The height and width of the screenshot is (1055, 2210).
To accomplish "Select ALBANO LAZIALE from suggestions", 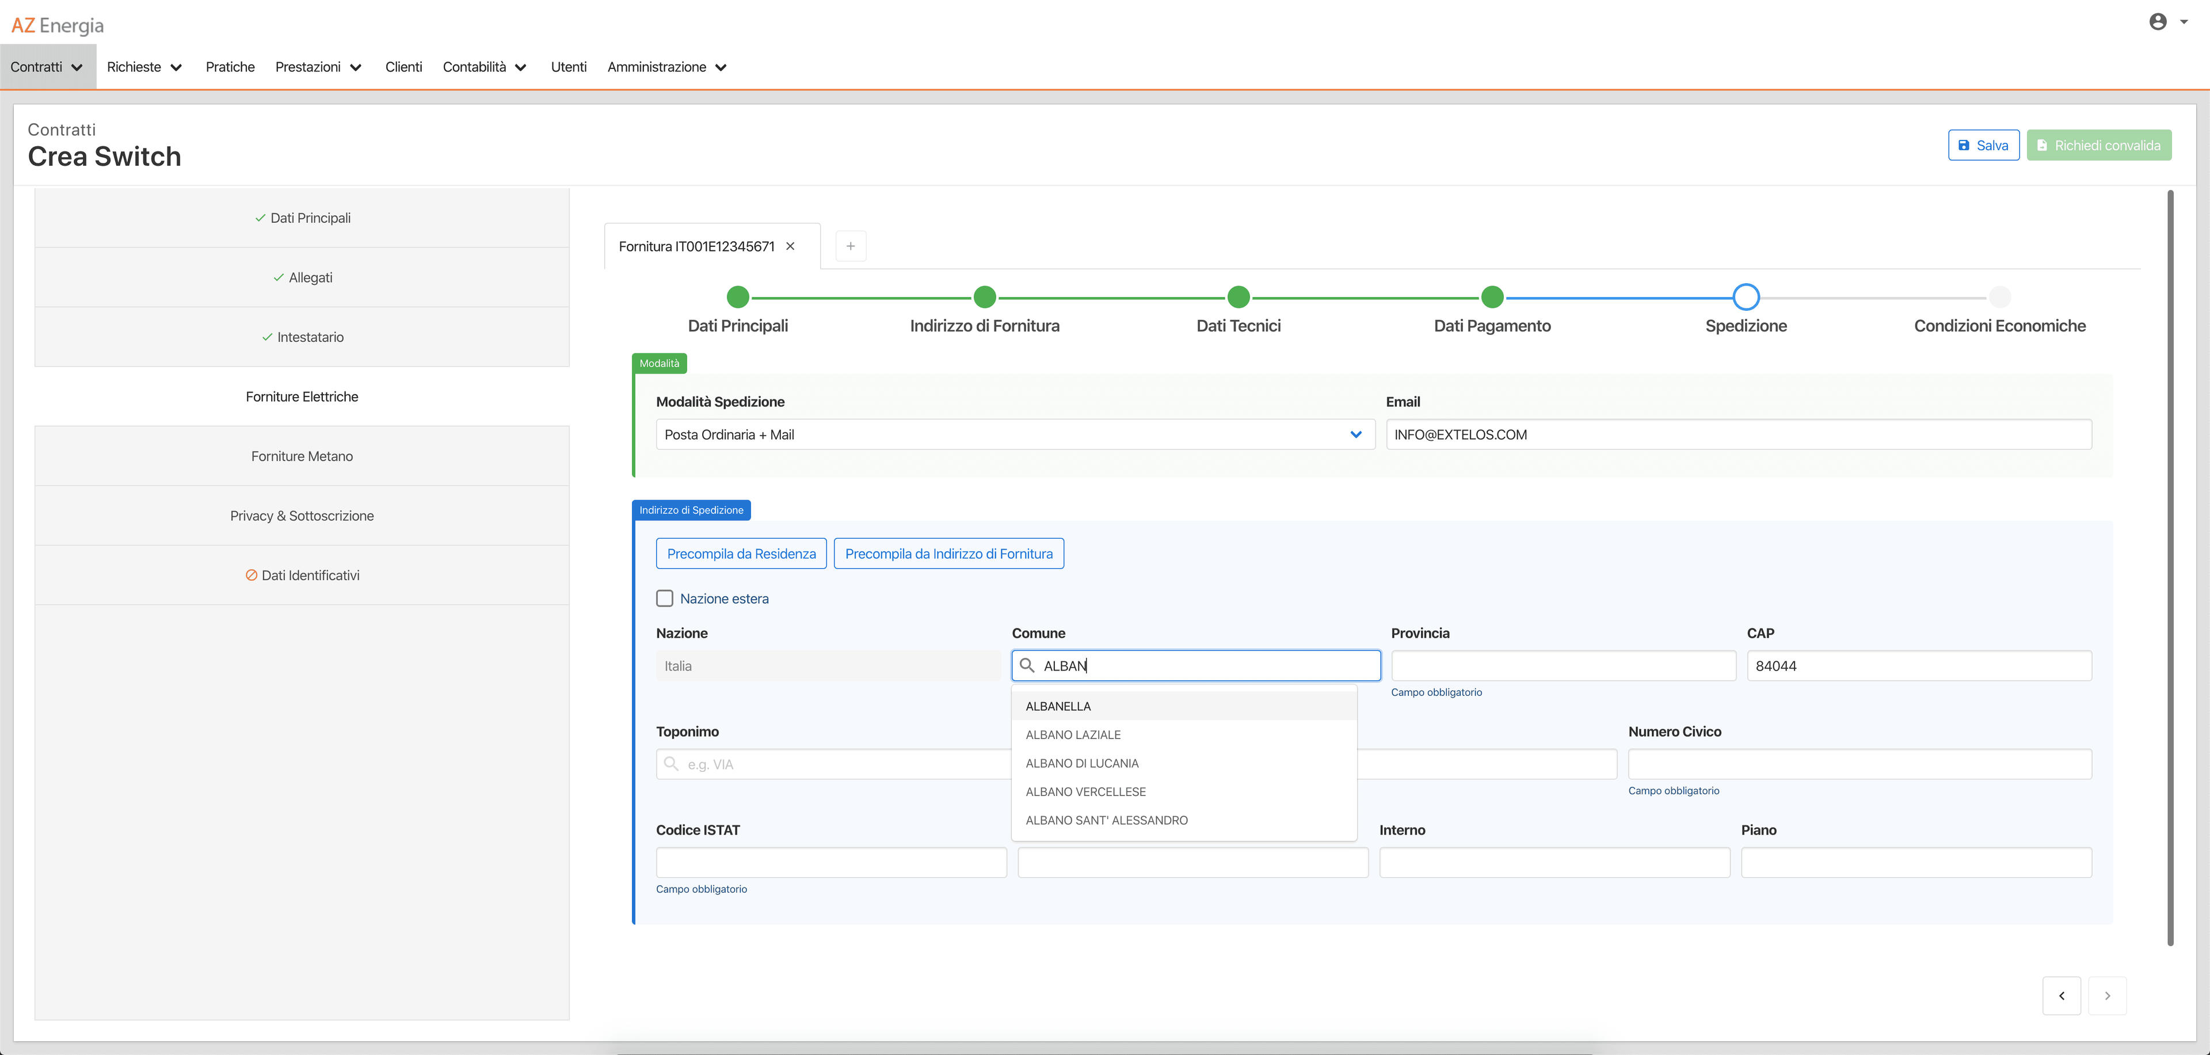I will coord(1184,735).
